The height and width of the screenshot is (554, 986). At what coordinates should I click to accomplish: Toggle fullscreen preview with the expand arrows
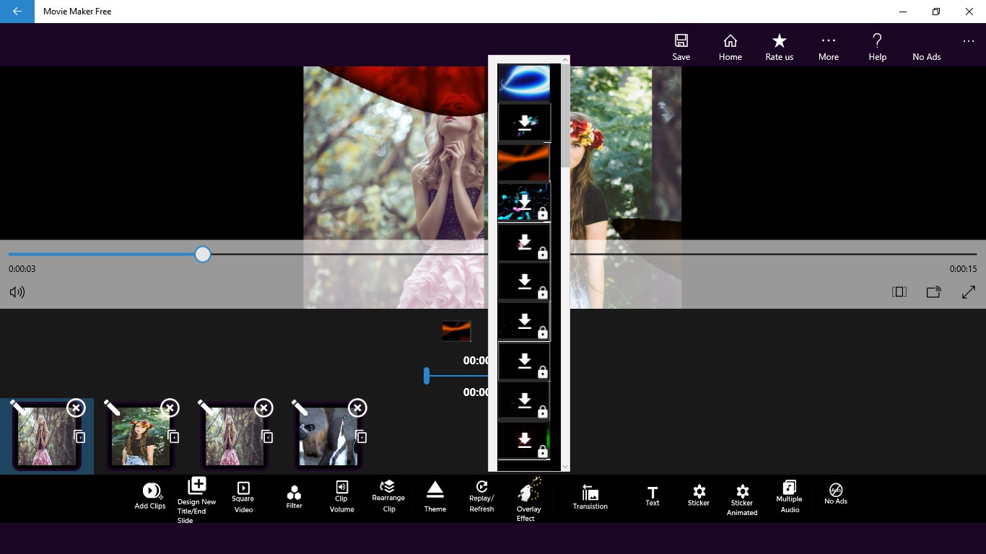pyautogui.click(x=969, y=292)
